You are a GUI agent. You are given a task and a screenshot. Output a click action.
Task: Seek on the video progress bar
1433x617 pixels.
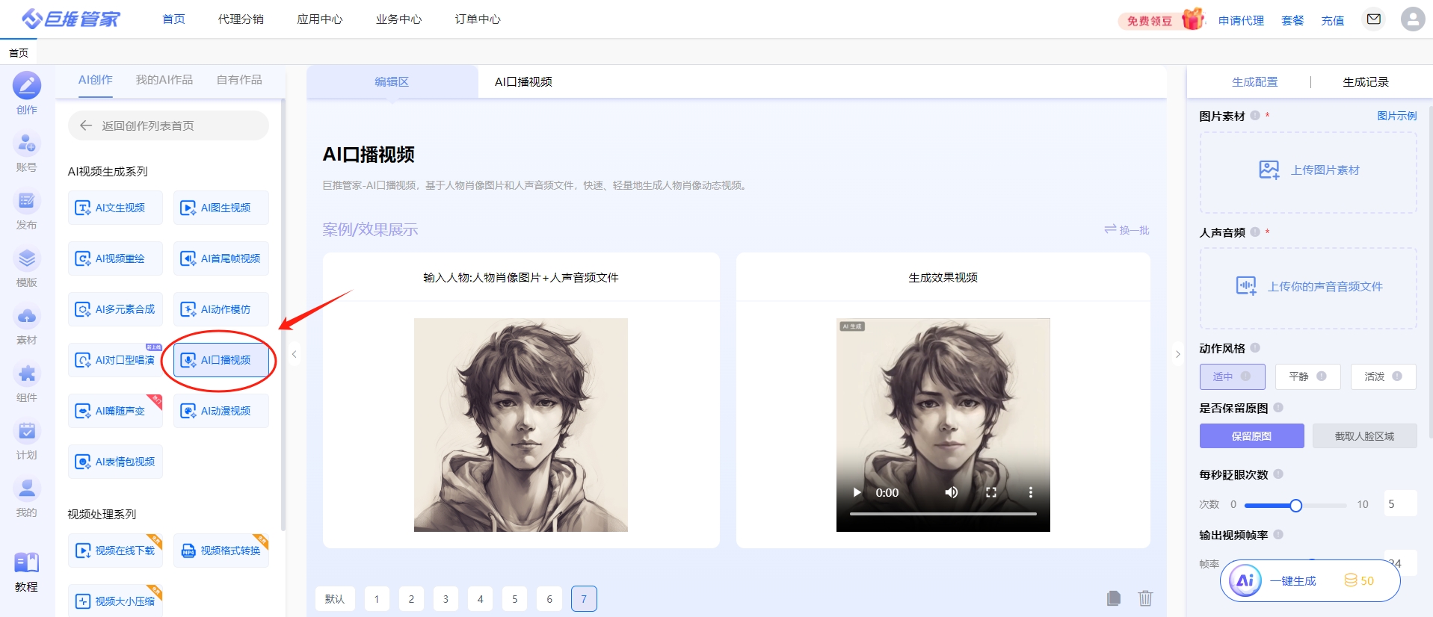(943, 514)
